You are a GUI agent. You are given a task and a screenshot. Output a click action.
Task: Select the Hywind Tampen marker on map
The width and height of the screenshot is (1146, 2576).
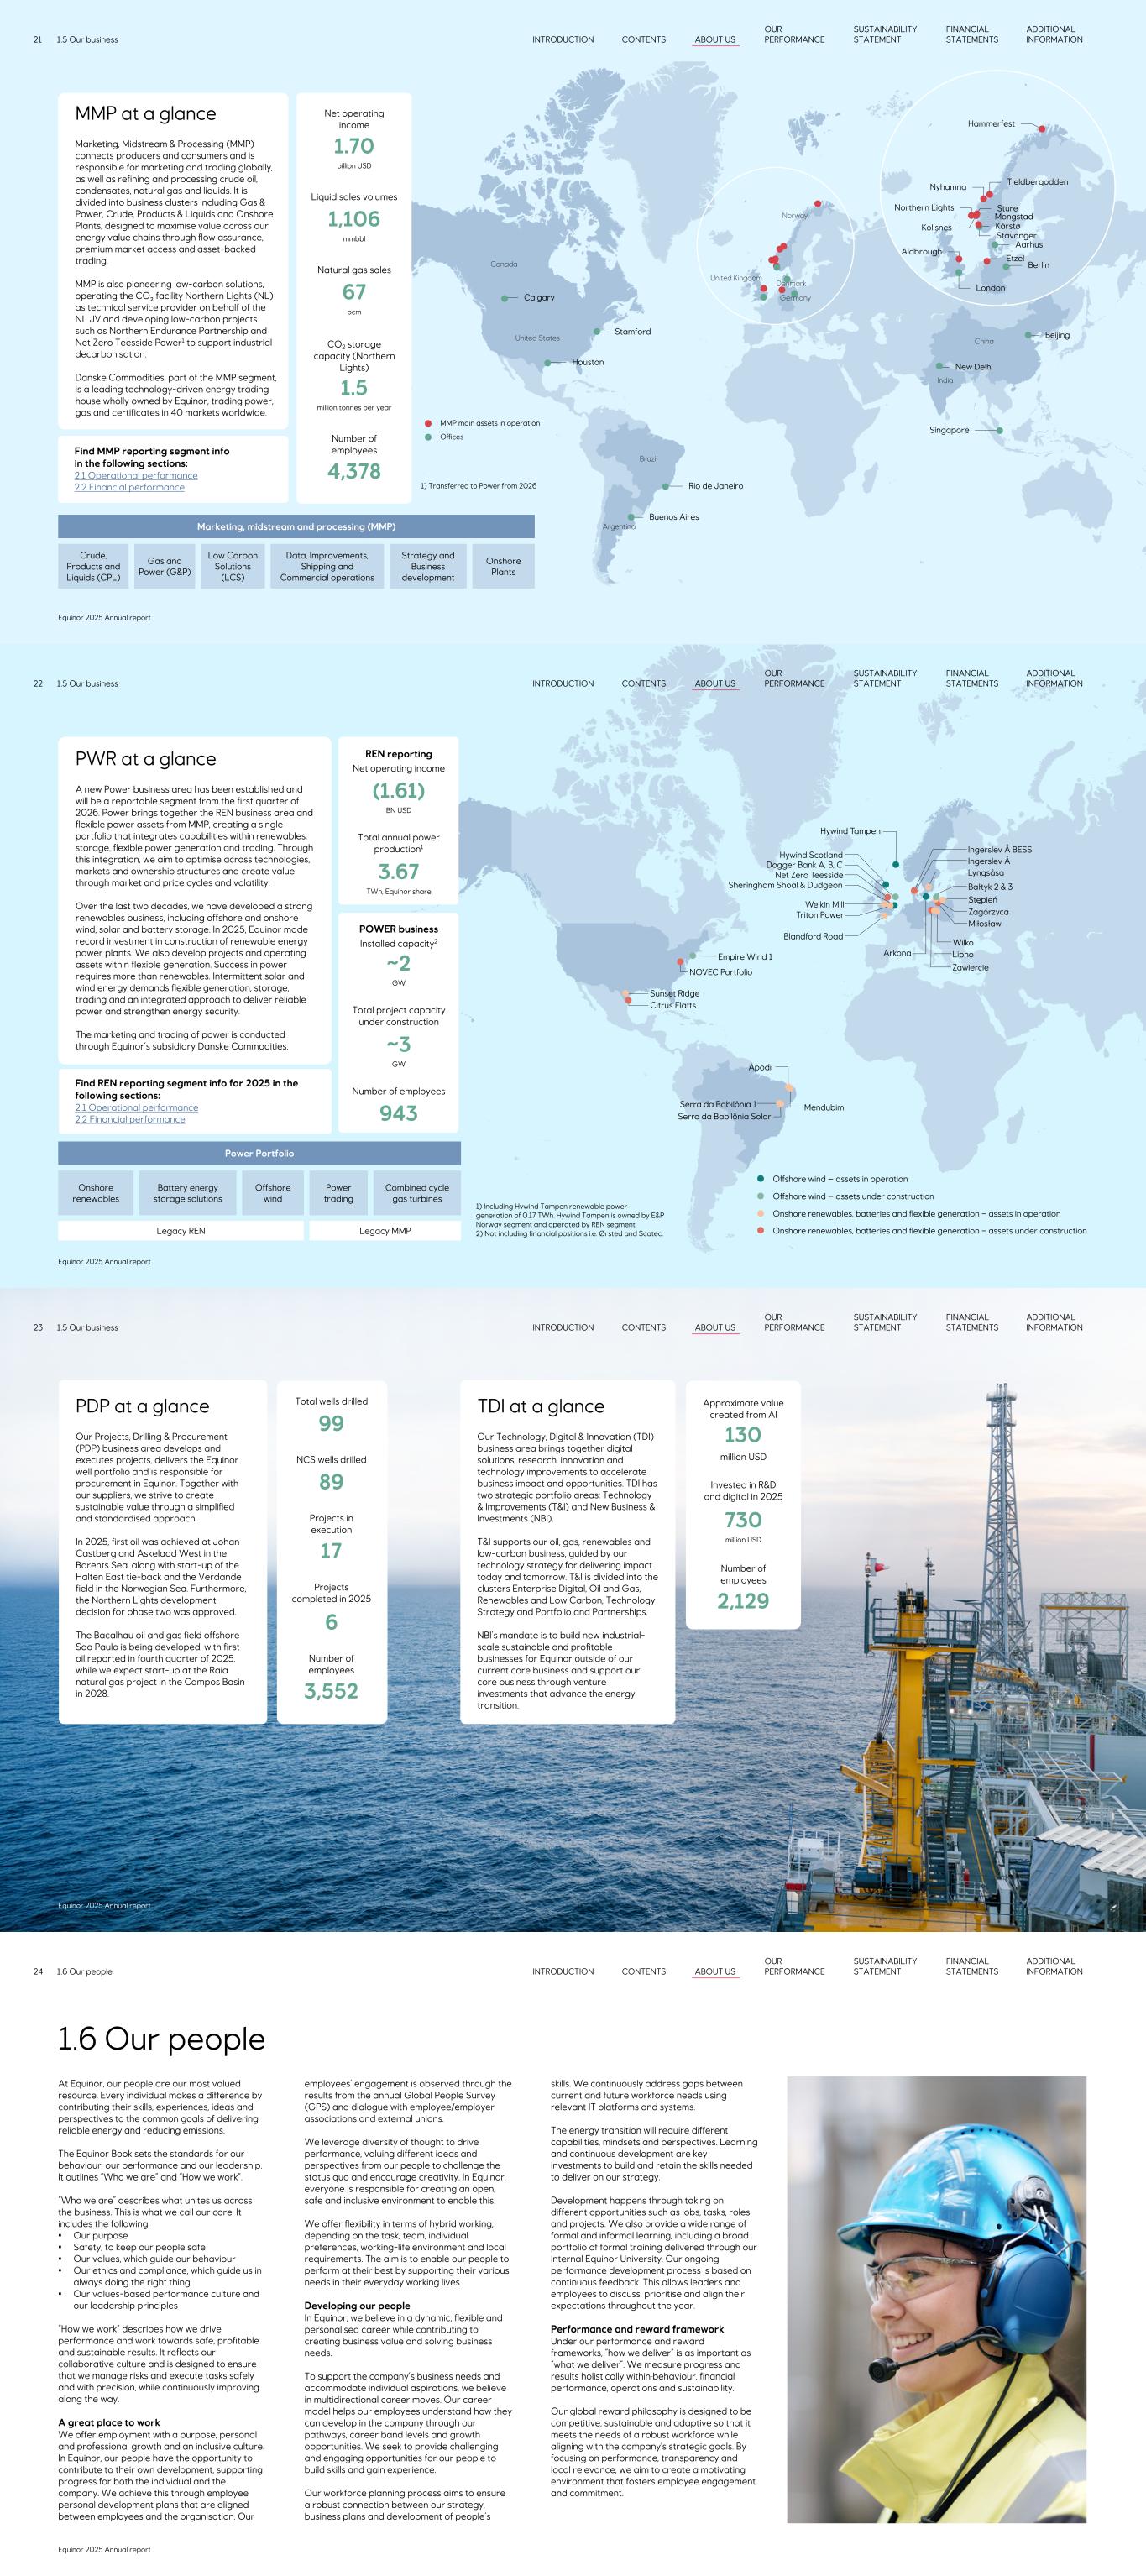(x=895, y=864)
